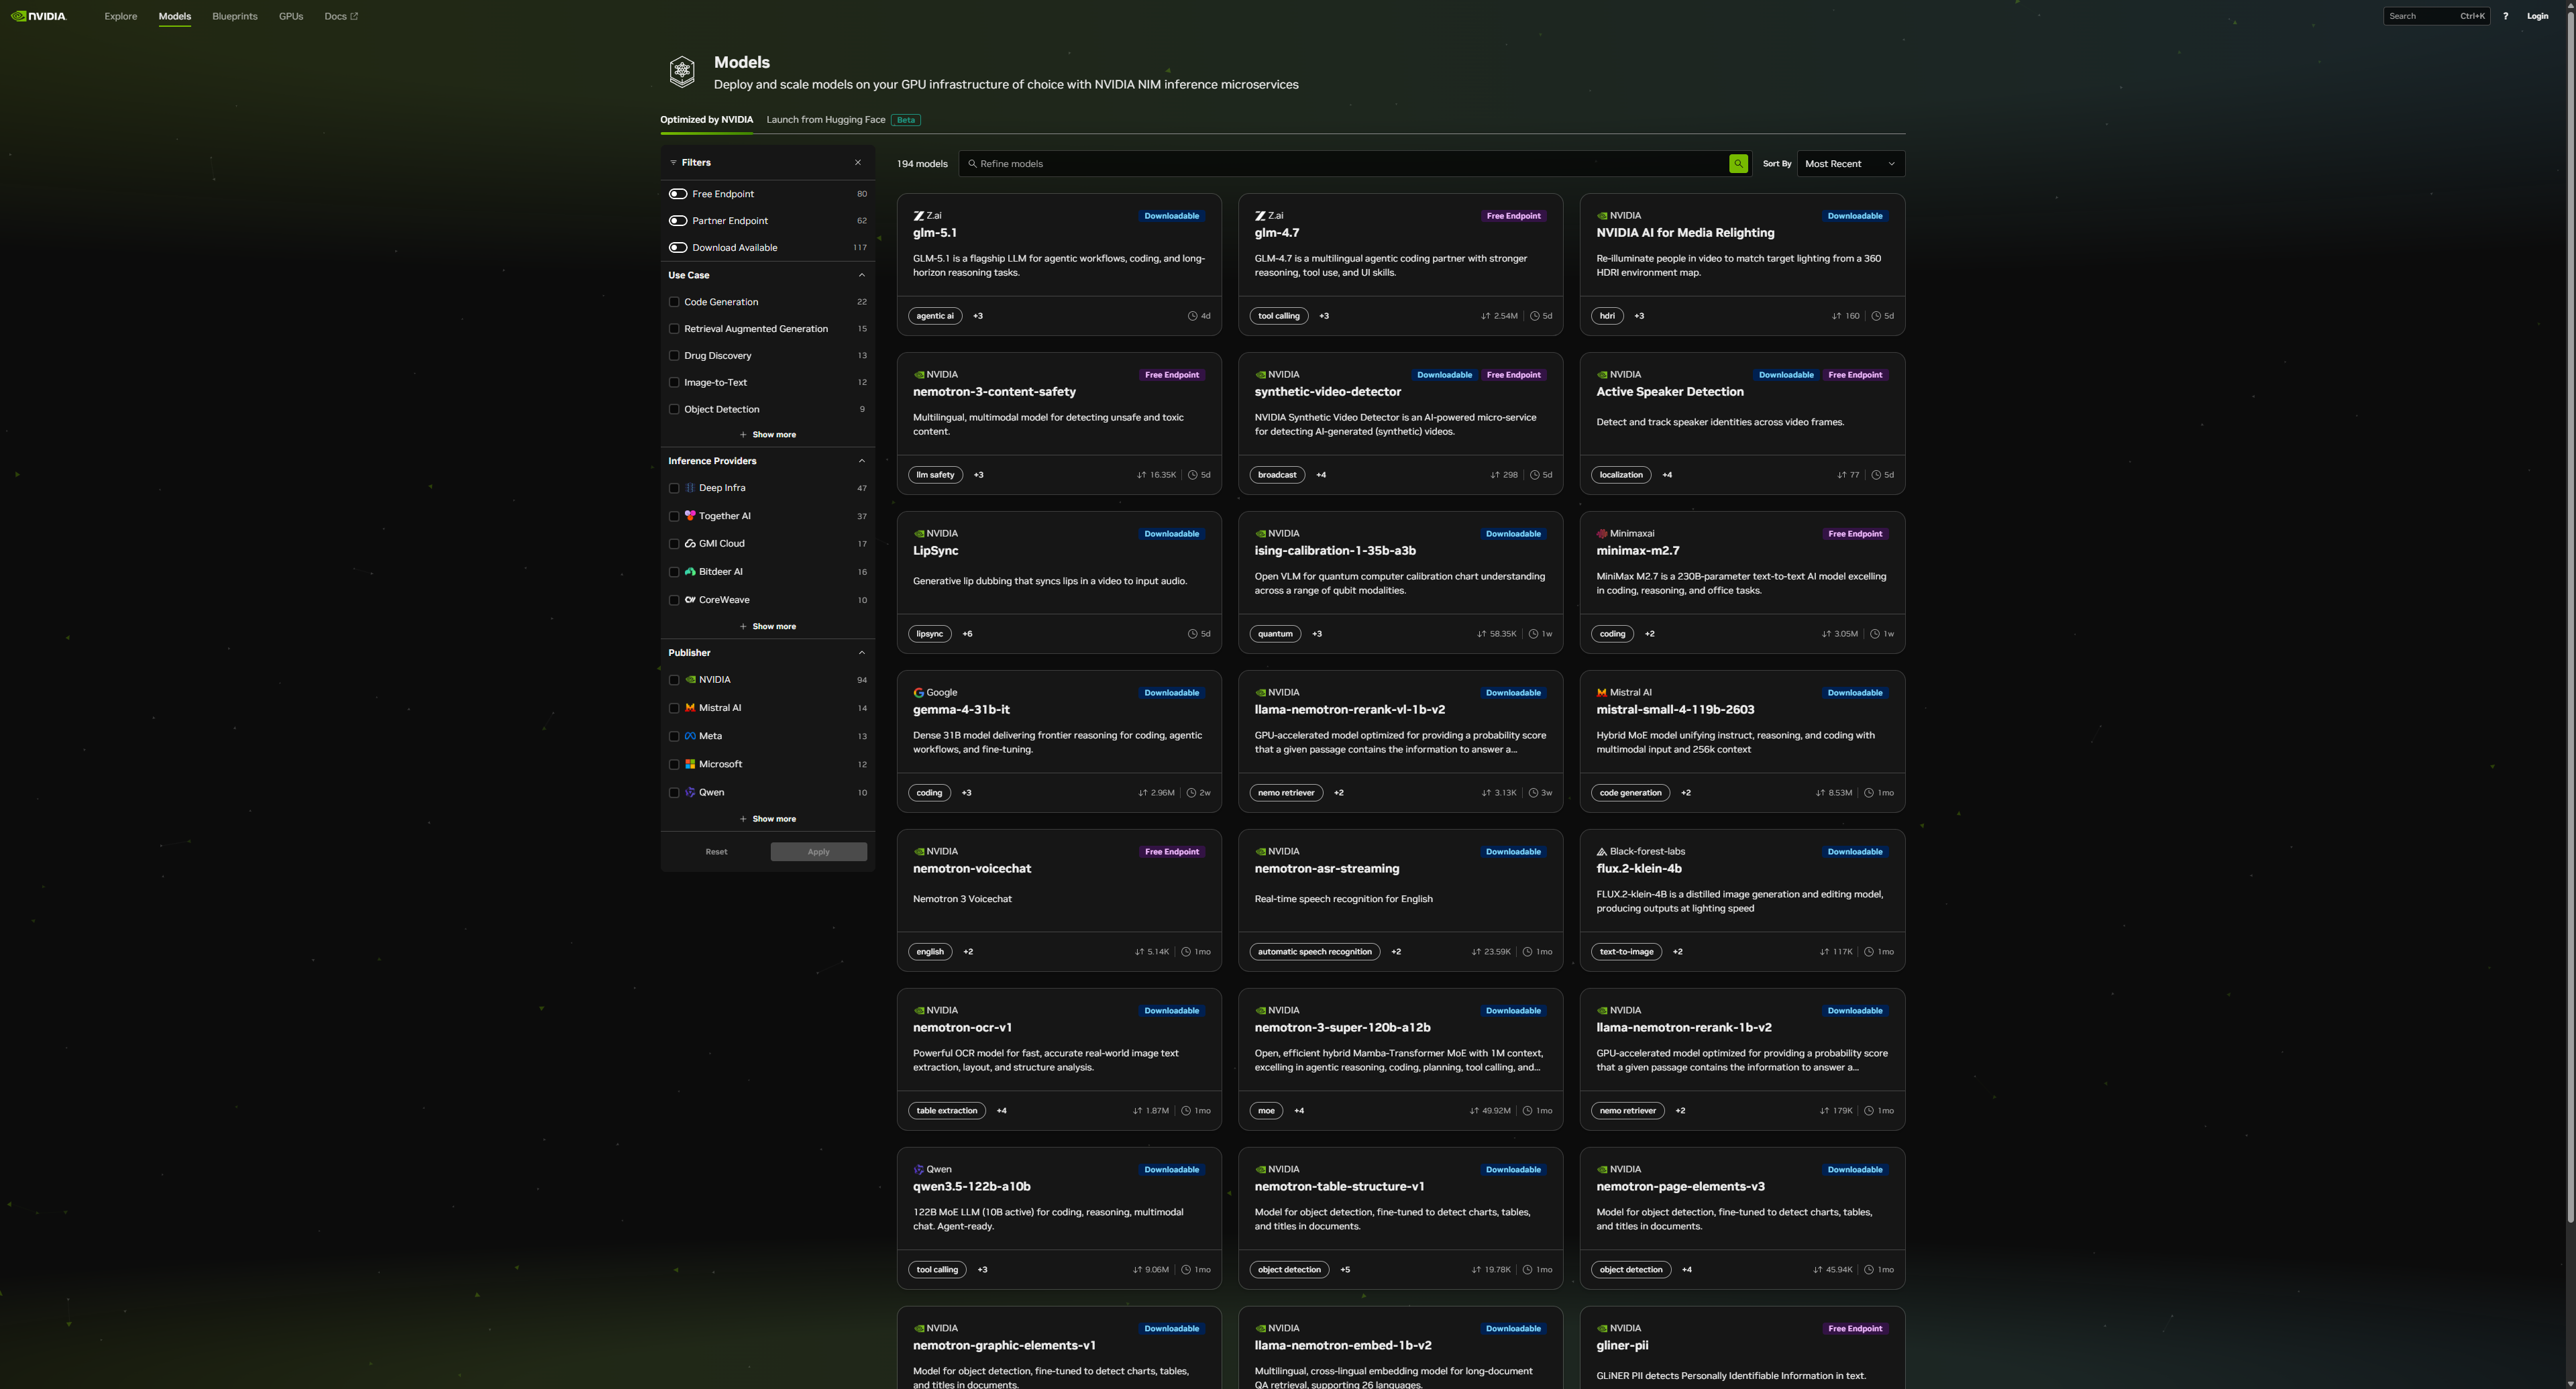Click the Together AI provider icon

(690, 516)
